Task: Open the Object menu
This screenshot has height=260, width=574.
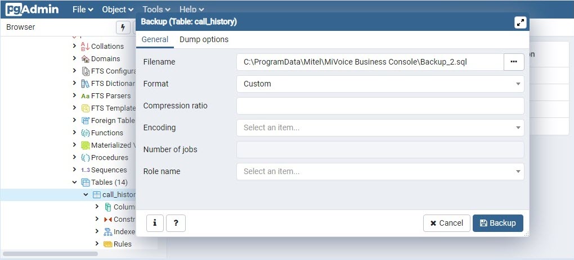Action: 118,10
